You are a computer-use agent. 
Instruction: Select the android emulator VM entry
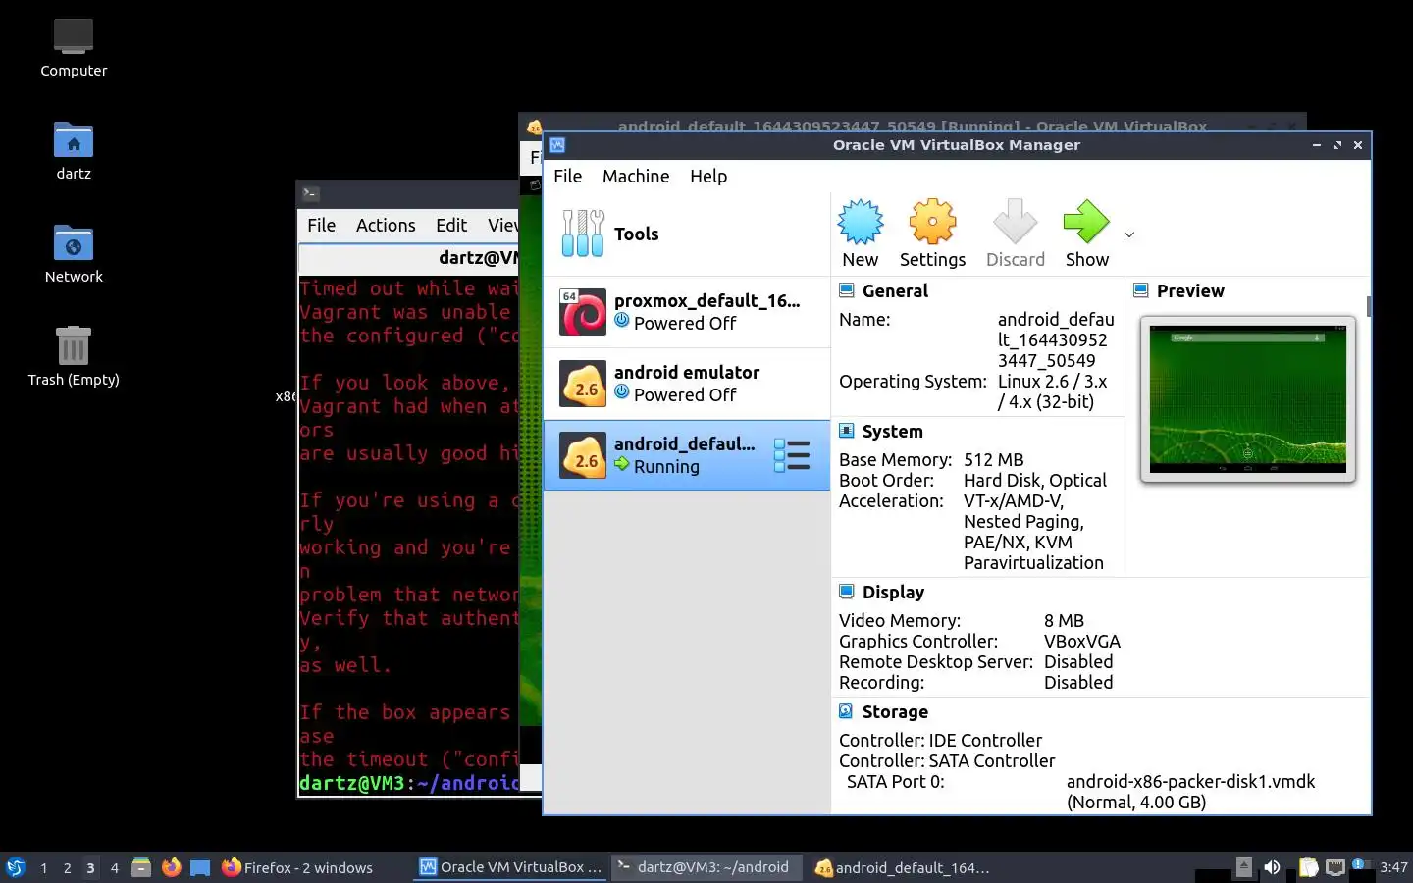[x=687, y=384]
